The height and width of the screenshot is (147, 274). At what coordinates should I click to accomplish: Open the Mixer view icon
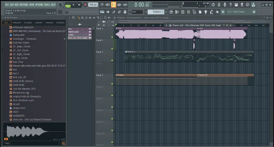coord(188,12)
